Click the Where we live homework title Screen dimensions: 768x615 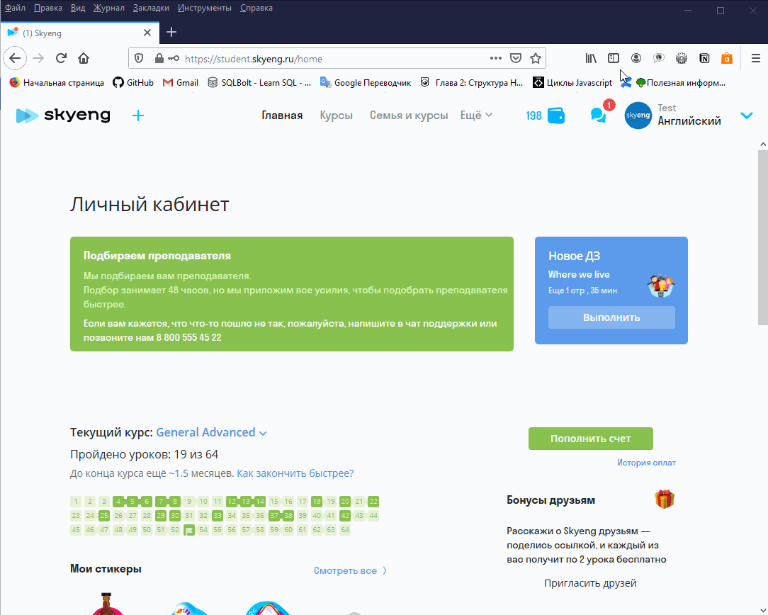(x=579, y=274)
